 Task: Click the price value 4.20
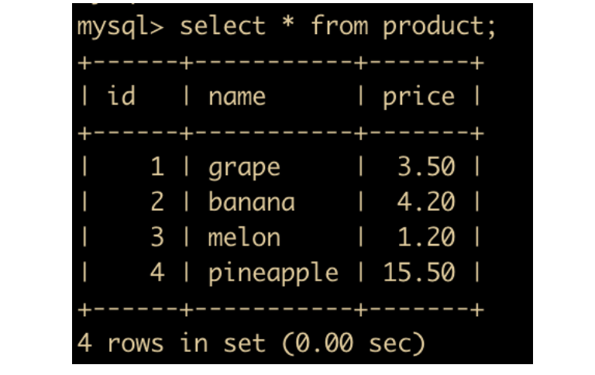(426, 202)
